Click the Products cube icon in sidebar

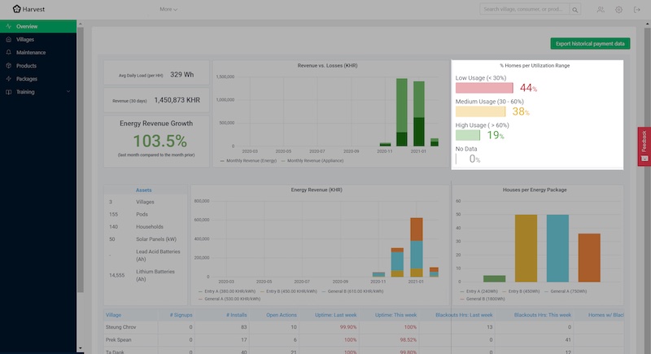8,65
